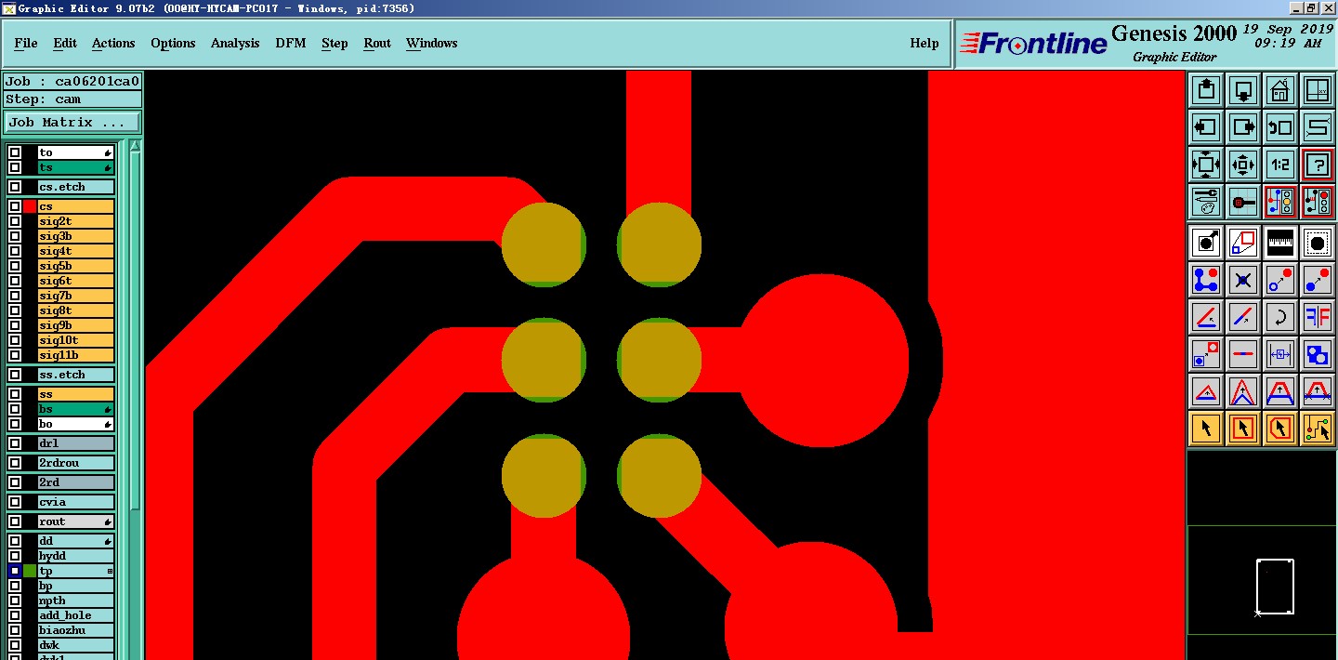This screenshot has height=660, width=1338.
Task: Select the npth layer name
Action: tap(76, 601)
